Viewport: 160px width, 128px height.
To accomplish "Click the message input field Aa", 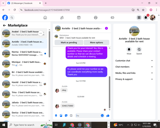I will 88,116.
